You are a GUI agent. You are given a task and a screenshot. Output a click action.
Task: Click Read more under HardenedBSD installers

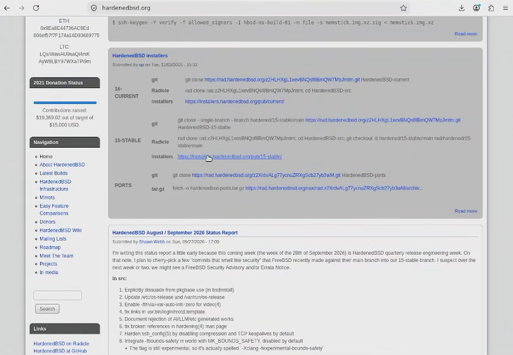click(x=466, y=211)
